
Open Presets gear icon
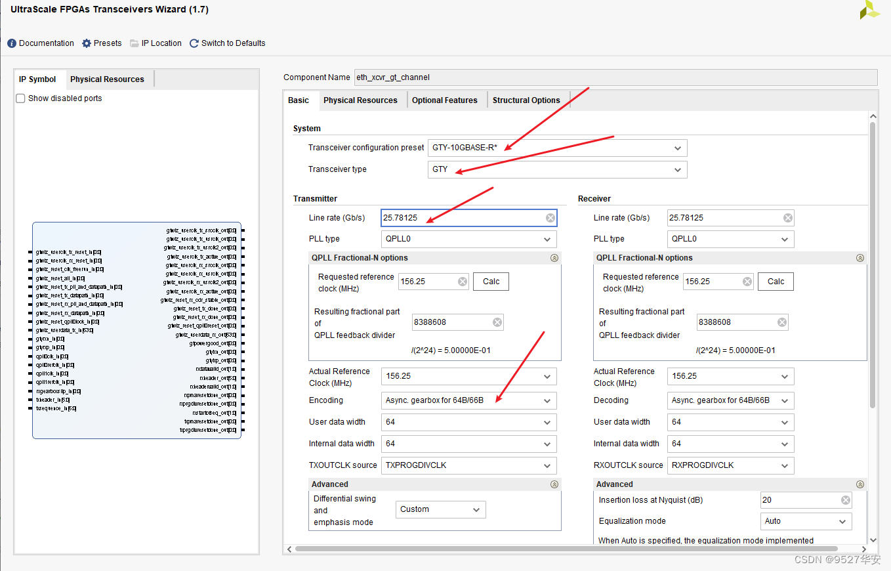pos(87,43)
